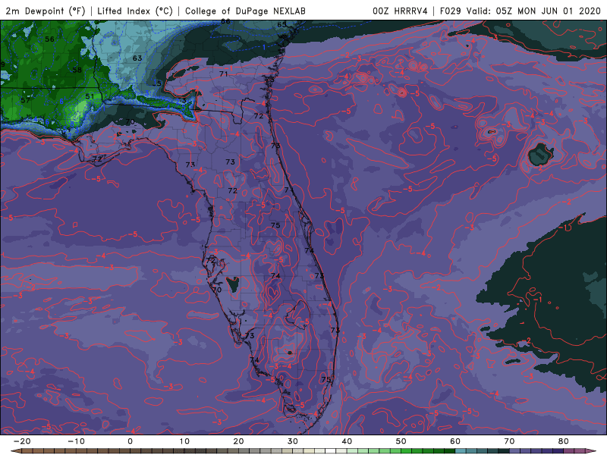Click the '63' dewpoint value on the map

click(137, 58)
